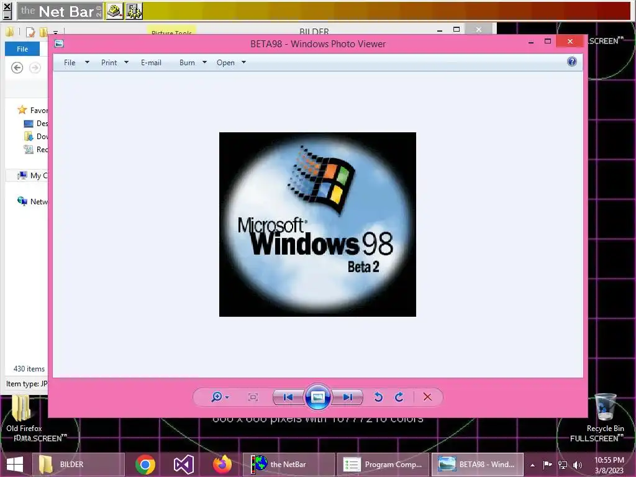The height and width of the screenshot is (477, 636).
Task: Expand the Print dropdown arrow
Action: pos(126,63)
